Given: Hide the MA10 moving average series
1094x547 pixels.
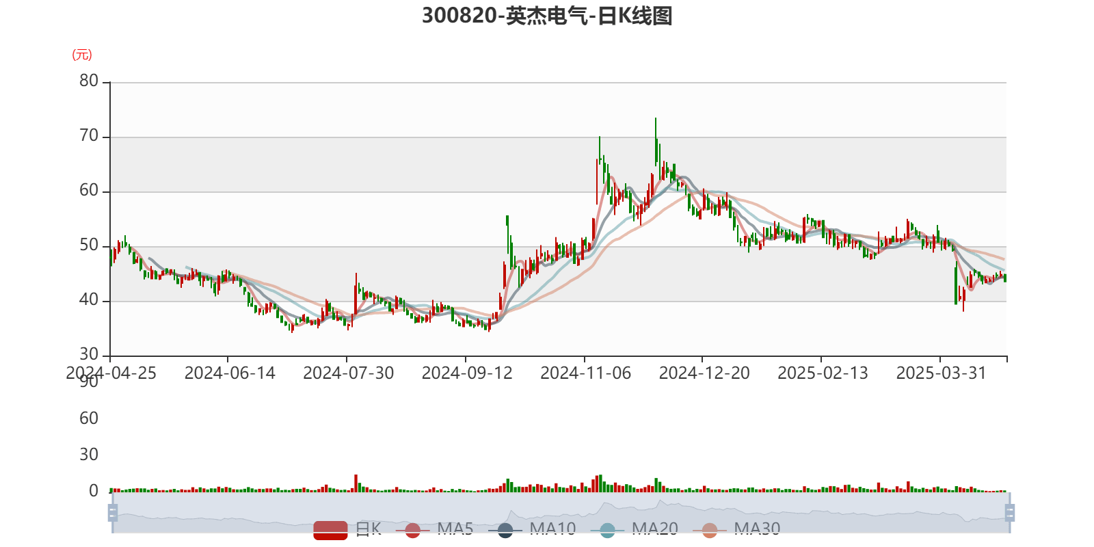Looking at the screenshot, I should point(532,529).
